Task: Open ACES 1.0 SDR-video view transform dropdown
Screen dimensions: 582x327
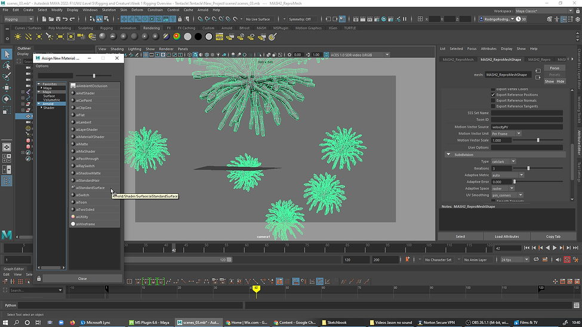Action: point(359,54)
